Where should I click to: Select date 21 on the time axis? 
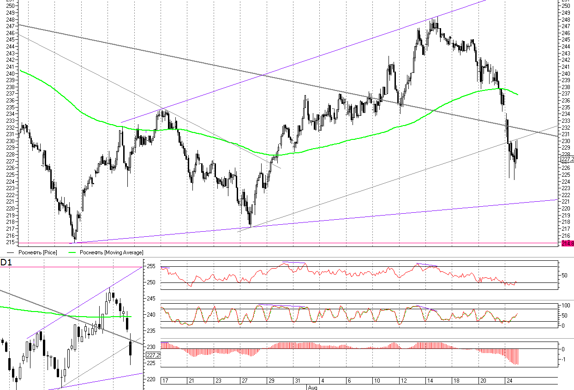pos(191,381)
